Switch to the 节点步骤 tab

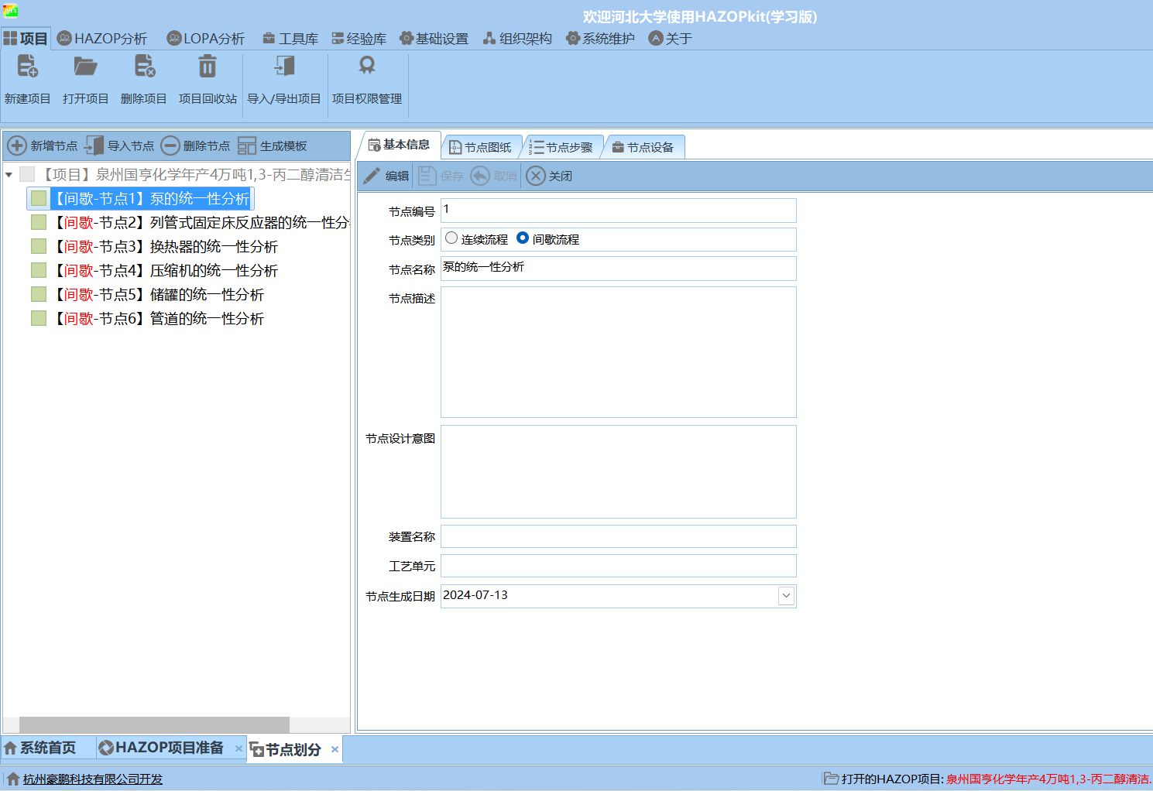tap(562, 147)
